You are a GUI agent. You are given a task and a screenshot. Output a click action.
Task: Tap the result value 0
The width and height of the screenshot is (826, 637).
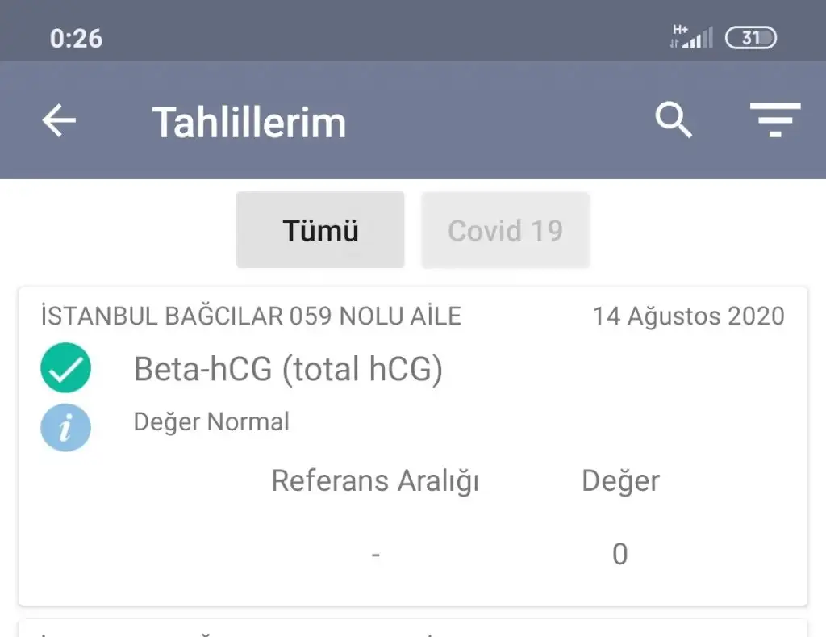(x=619, y=554)
